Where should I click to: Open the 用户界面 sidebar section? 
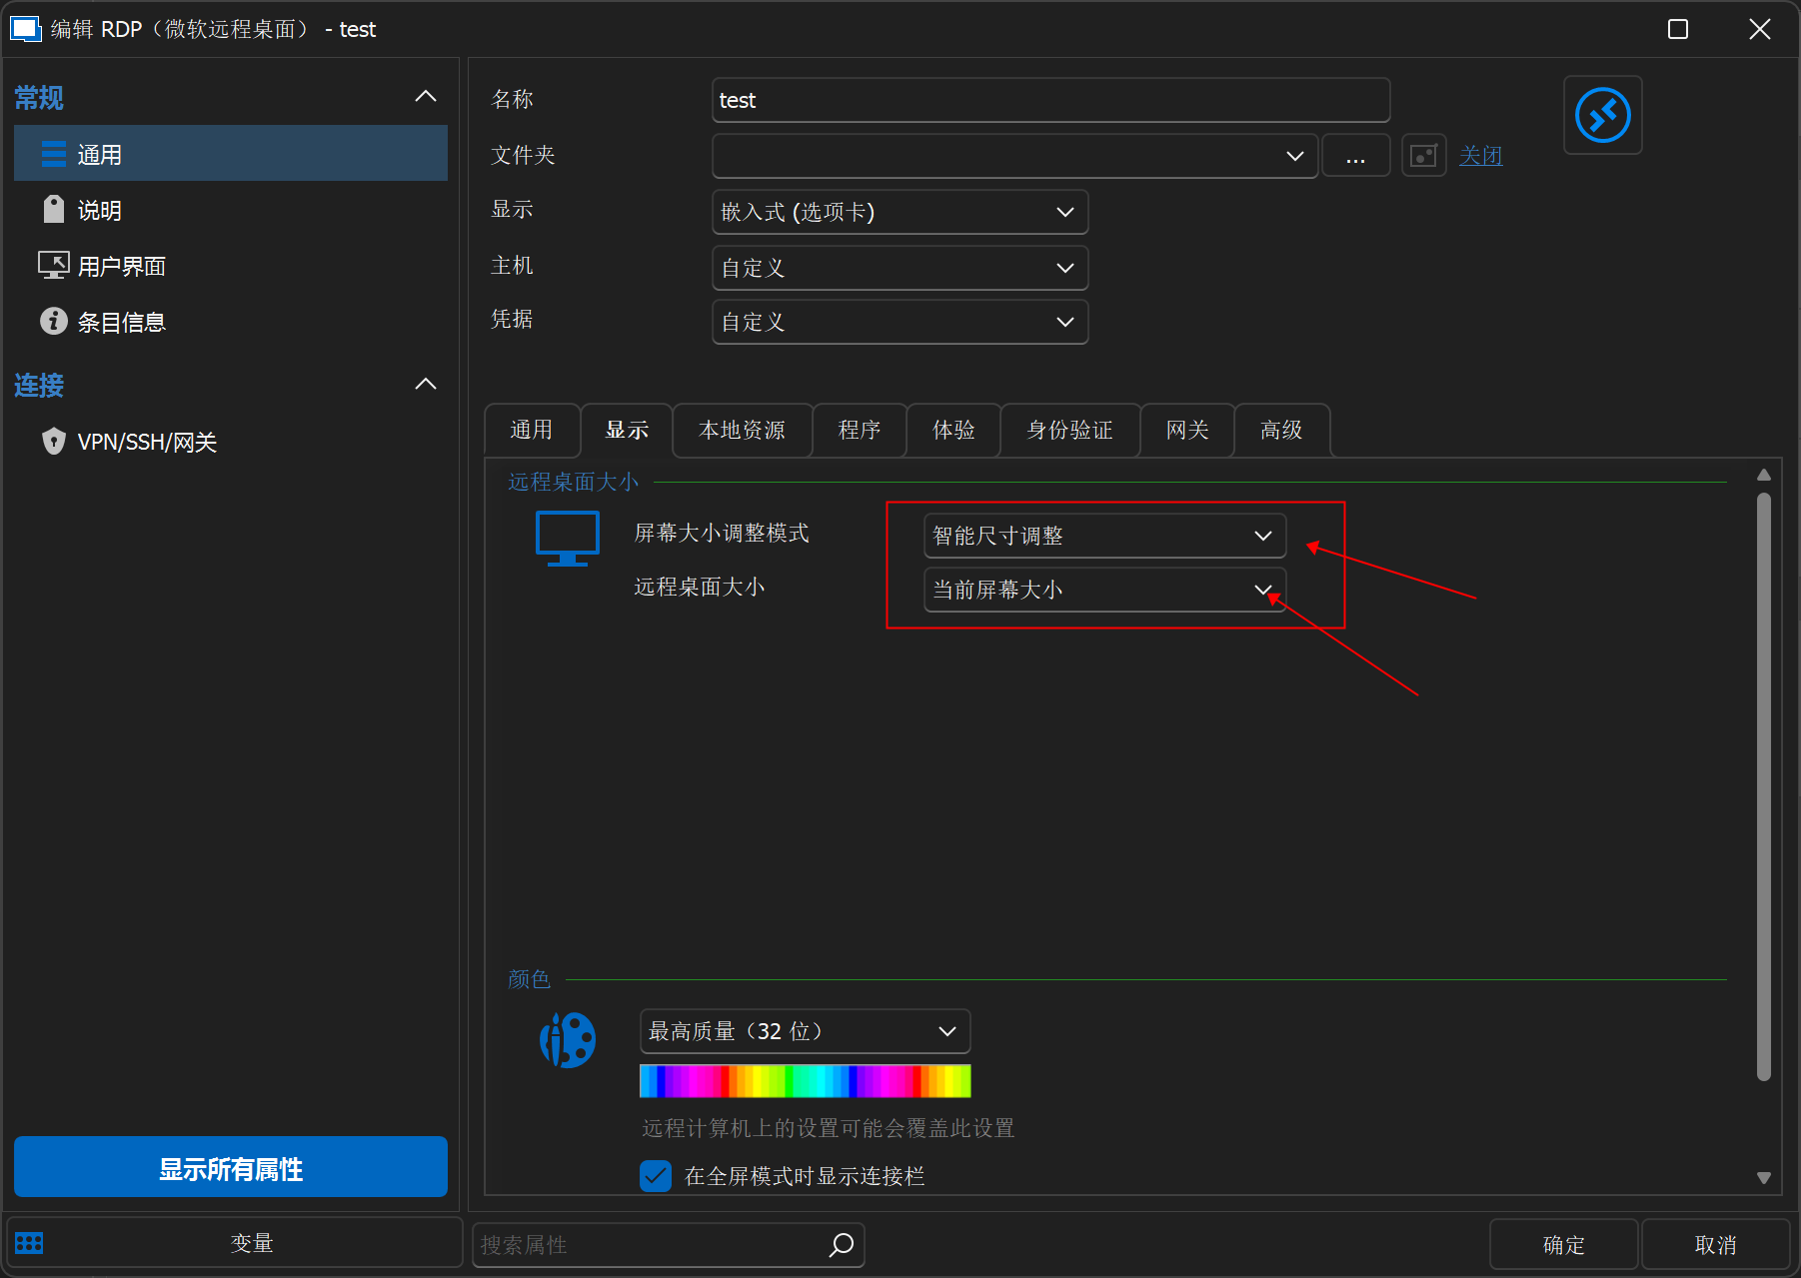(121, 267)
